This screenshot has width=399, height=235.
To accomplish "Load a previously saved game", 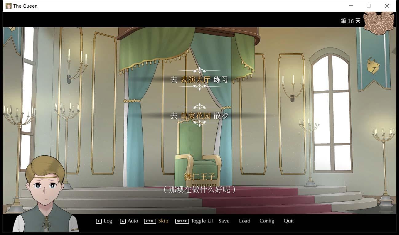I will 244,221.
